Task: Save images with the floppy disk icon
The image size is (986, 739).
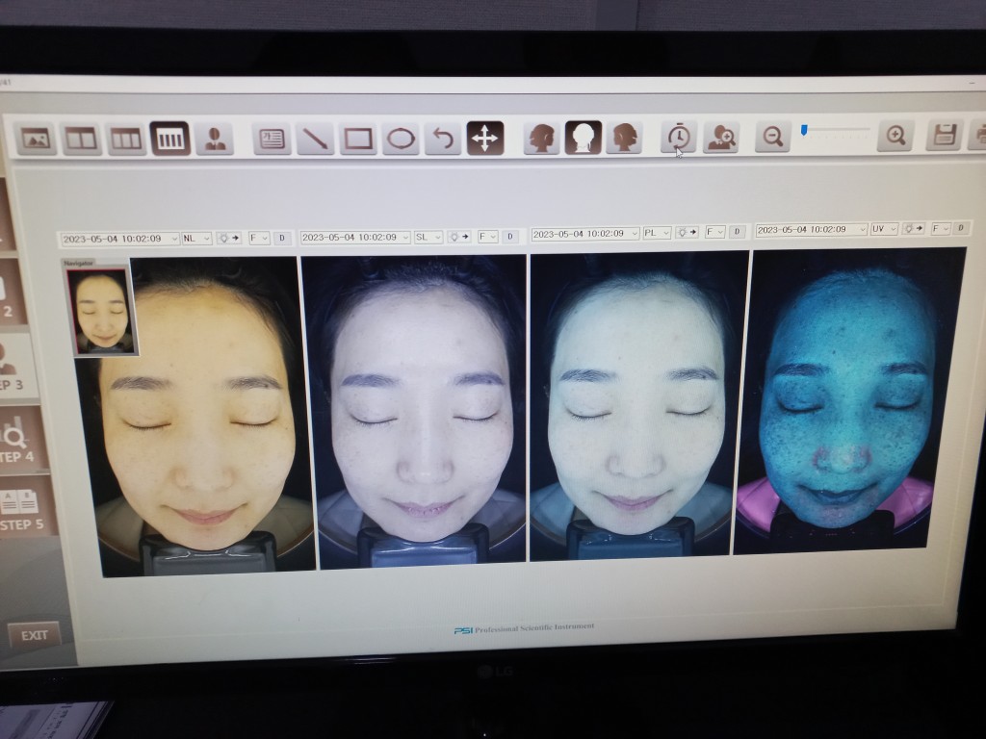Action: (945, 135)
